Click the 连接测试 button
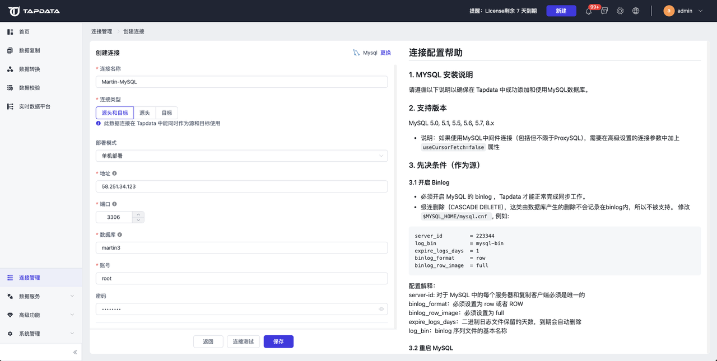This screenshot has height=361, width=717. [243, 341]
